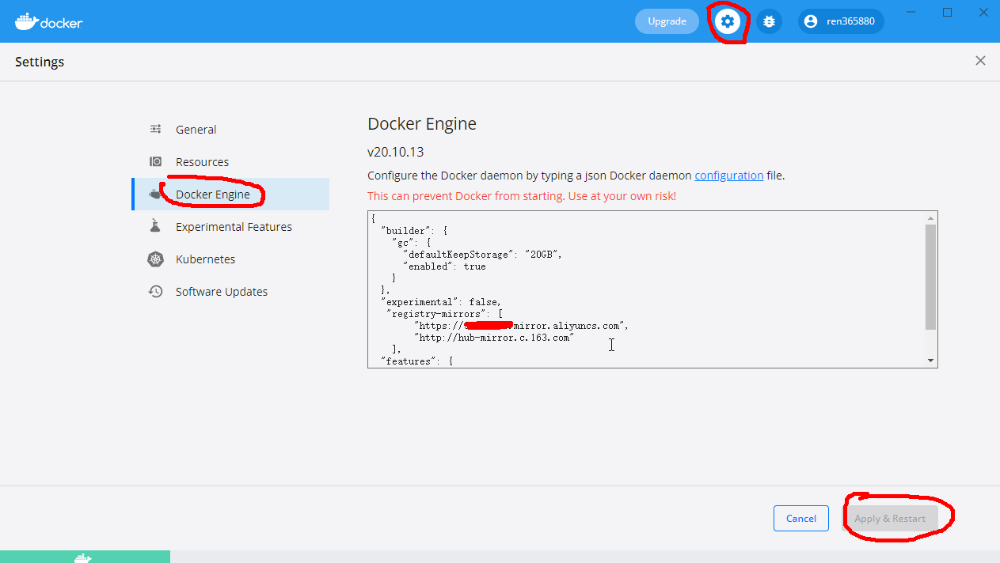Click the Docker Engine whale icon
Viewport: 1000px width, 563px height.
[155, 194]
